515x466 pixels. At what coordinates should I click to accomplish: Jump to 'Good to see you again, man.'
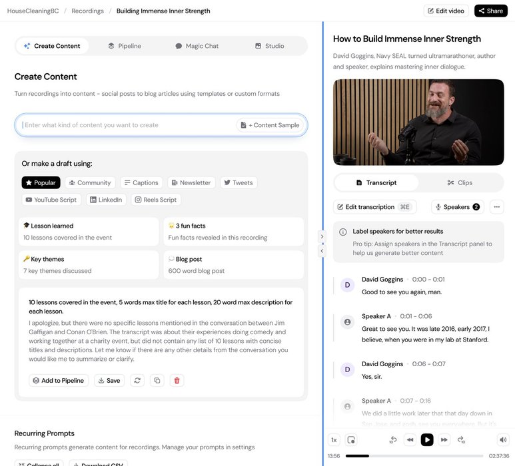coord(401,292)
